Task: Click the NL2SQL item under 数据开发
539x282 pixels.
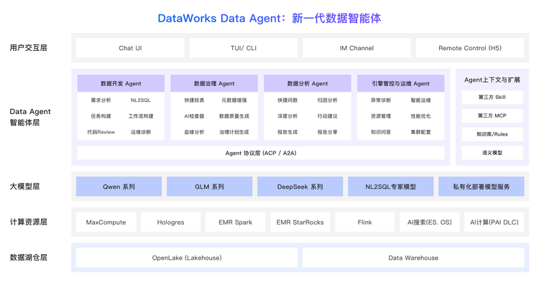Action: click(141, 100)
